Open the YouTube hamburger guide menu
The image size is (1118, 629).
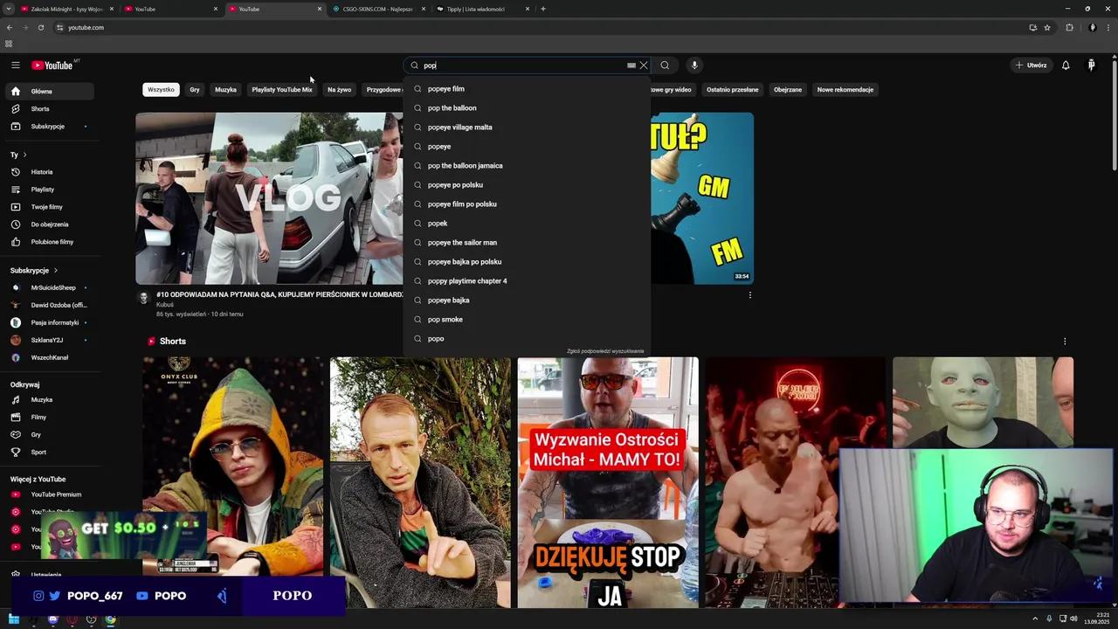pyautogui.click(x=15, y=66)
